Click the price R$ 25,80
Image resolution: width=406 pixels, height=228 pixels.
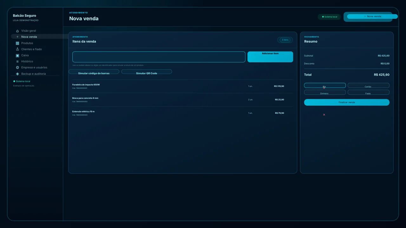[279, 100]
